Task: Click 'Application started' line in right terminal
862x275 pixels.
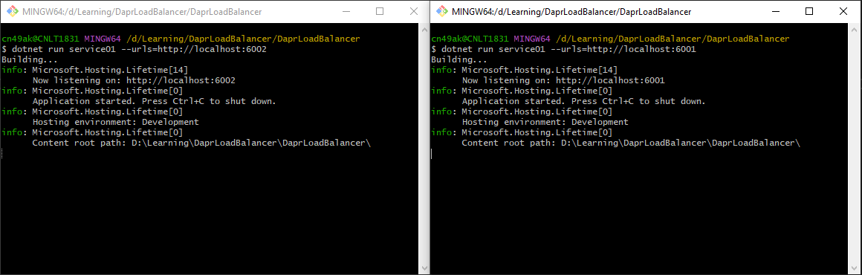Action: pos(583,101)
